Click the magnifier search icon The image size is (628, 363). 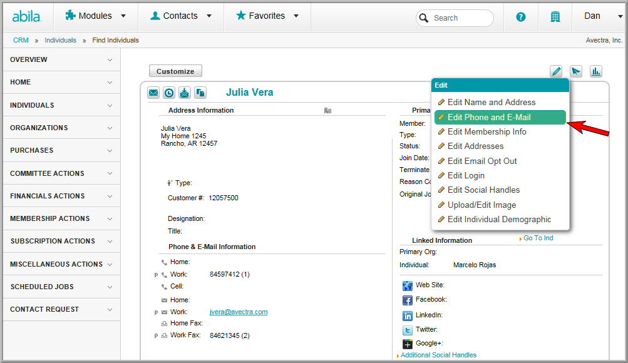(x=424, y=18)
